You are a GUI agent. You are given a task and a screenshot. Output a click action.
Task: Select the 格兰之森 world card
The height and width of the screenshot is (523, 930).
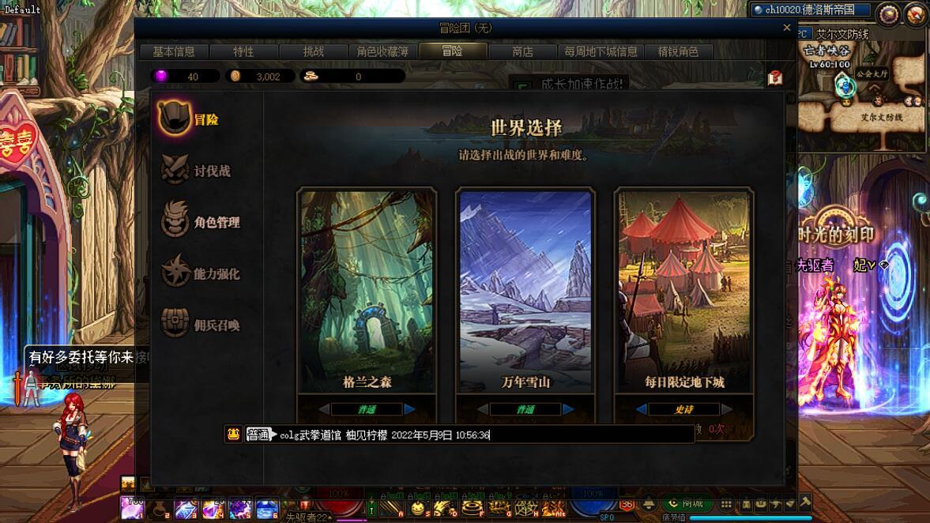(x=367, y=291)
